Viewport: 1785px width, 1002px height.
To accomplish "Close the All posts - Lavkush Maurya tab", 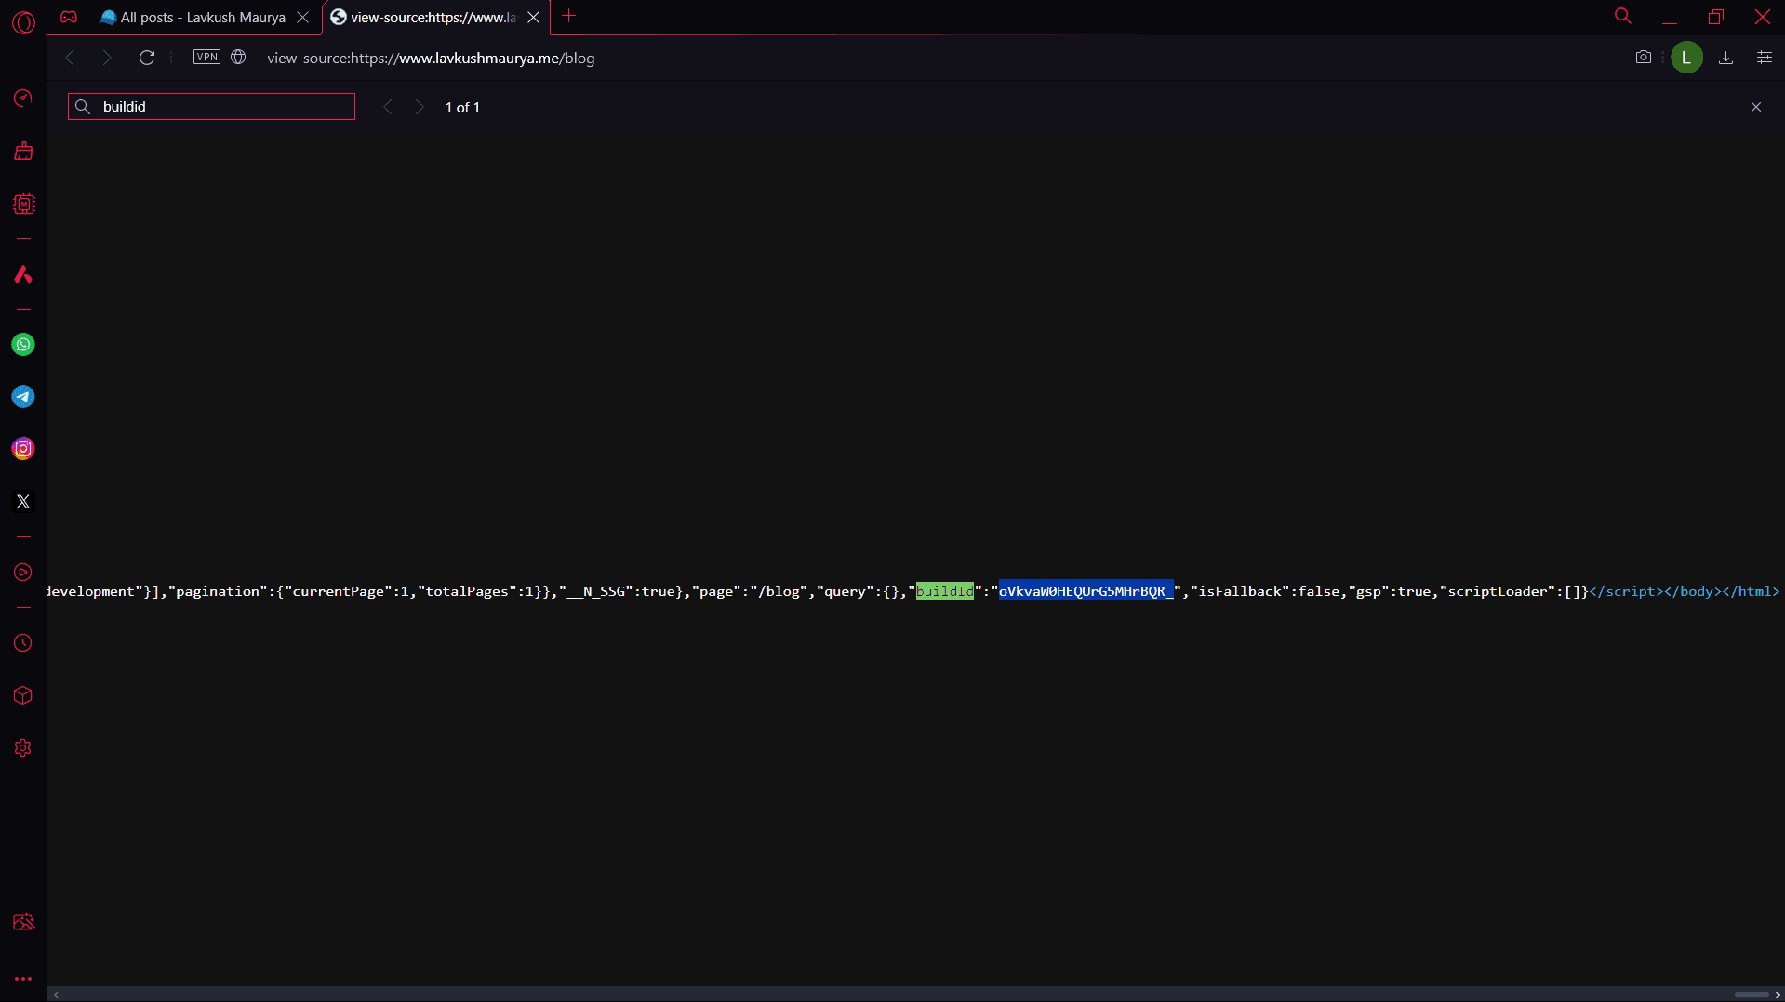I will (x=302, y=18).
